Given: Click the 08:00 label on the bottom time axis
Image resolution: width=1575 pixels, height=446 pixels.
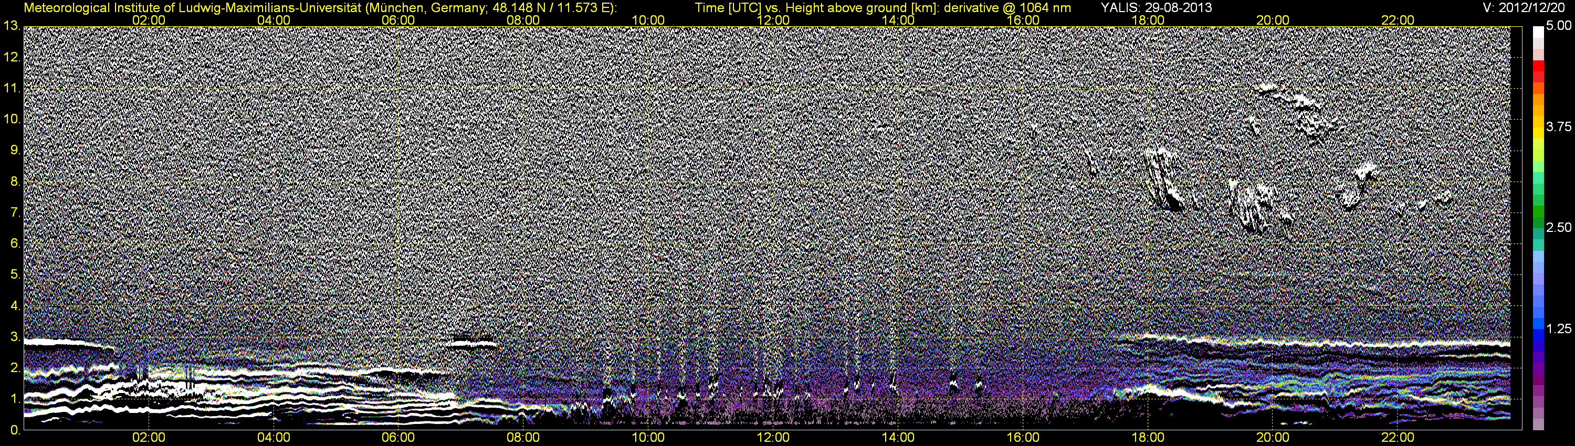Looking at the screenshot, I should pyautogui.click(x=523, y=438).
